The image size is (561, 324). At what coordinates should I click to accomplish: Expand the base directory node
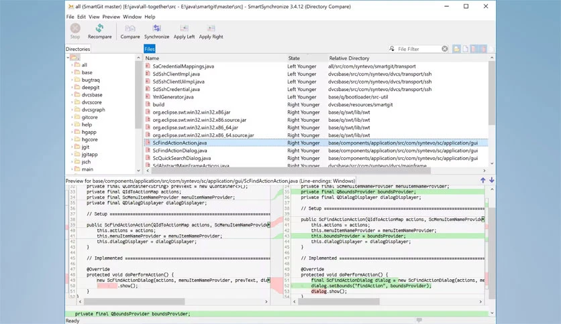[x=72, y=72]
